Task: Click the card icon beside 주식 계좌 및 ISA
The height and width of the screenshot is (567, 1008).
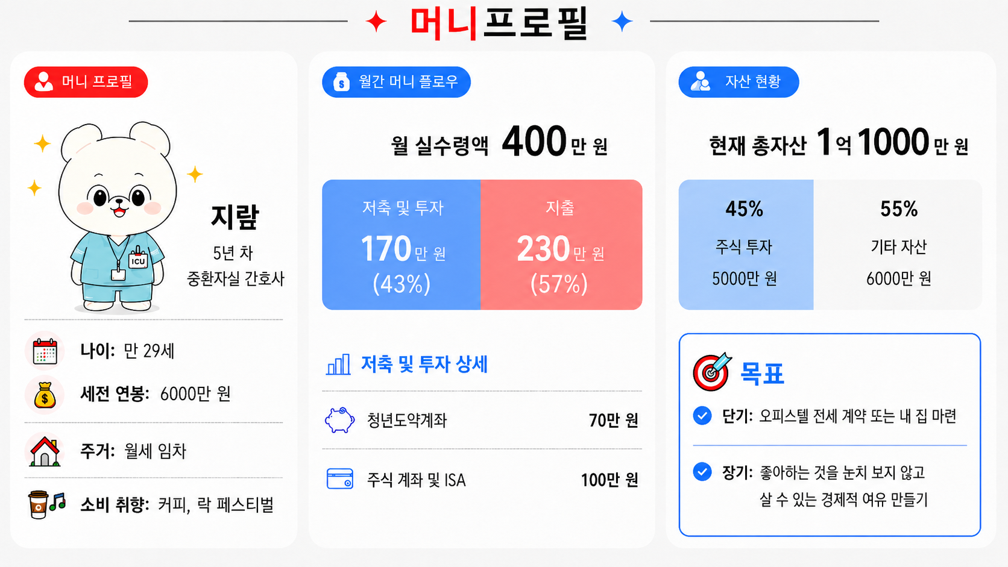Action: pyautogui.click(x=339, y=479)
